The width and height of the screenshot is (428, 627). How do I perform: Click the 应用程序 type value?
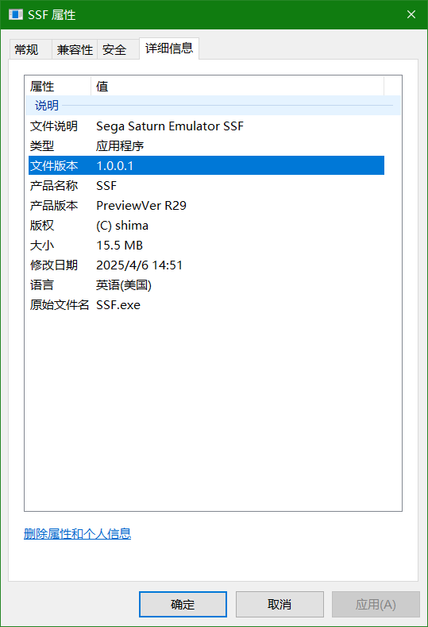coord(120,146)
